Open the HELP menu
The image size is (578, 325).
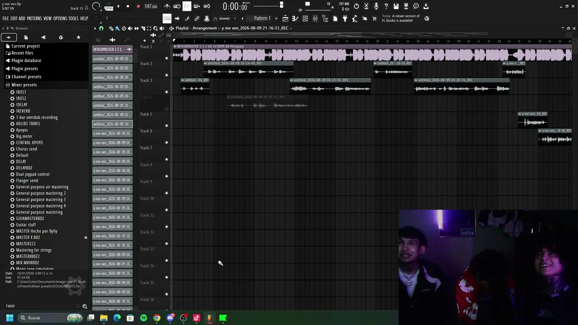pos(84,19)
